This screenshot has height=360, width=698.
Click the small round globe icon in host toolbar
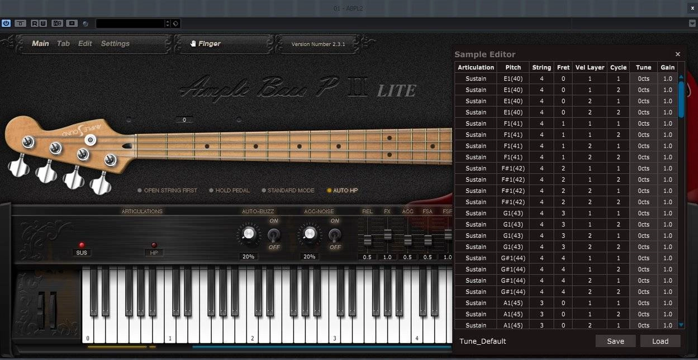click(x=86, y=23)
